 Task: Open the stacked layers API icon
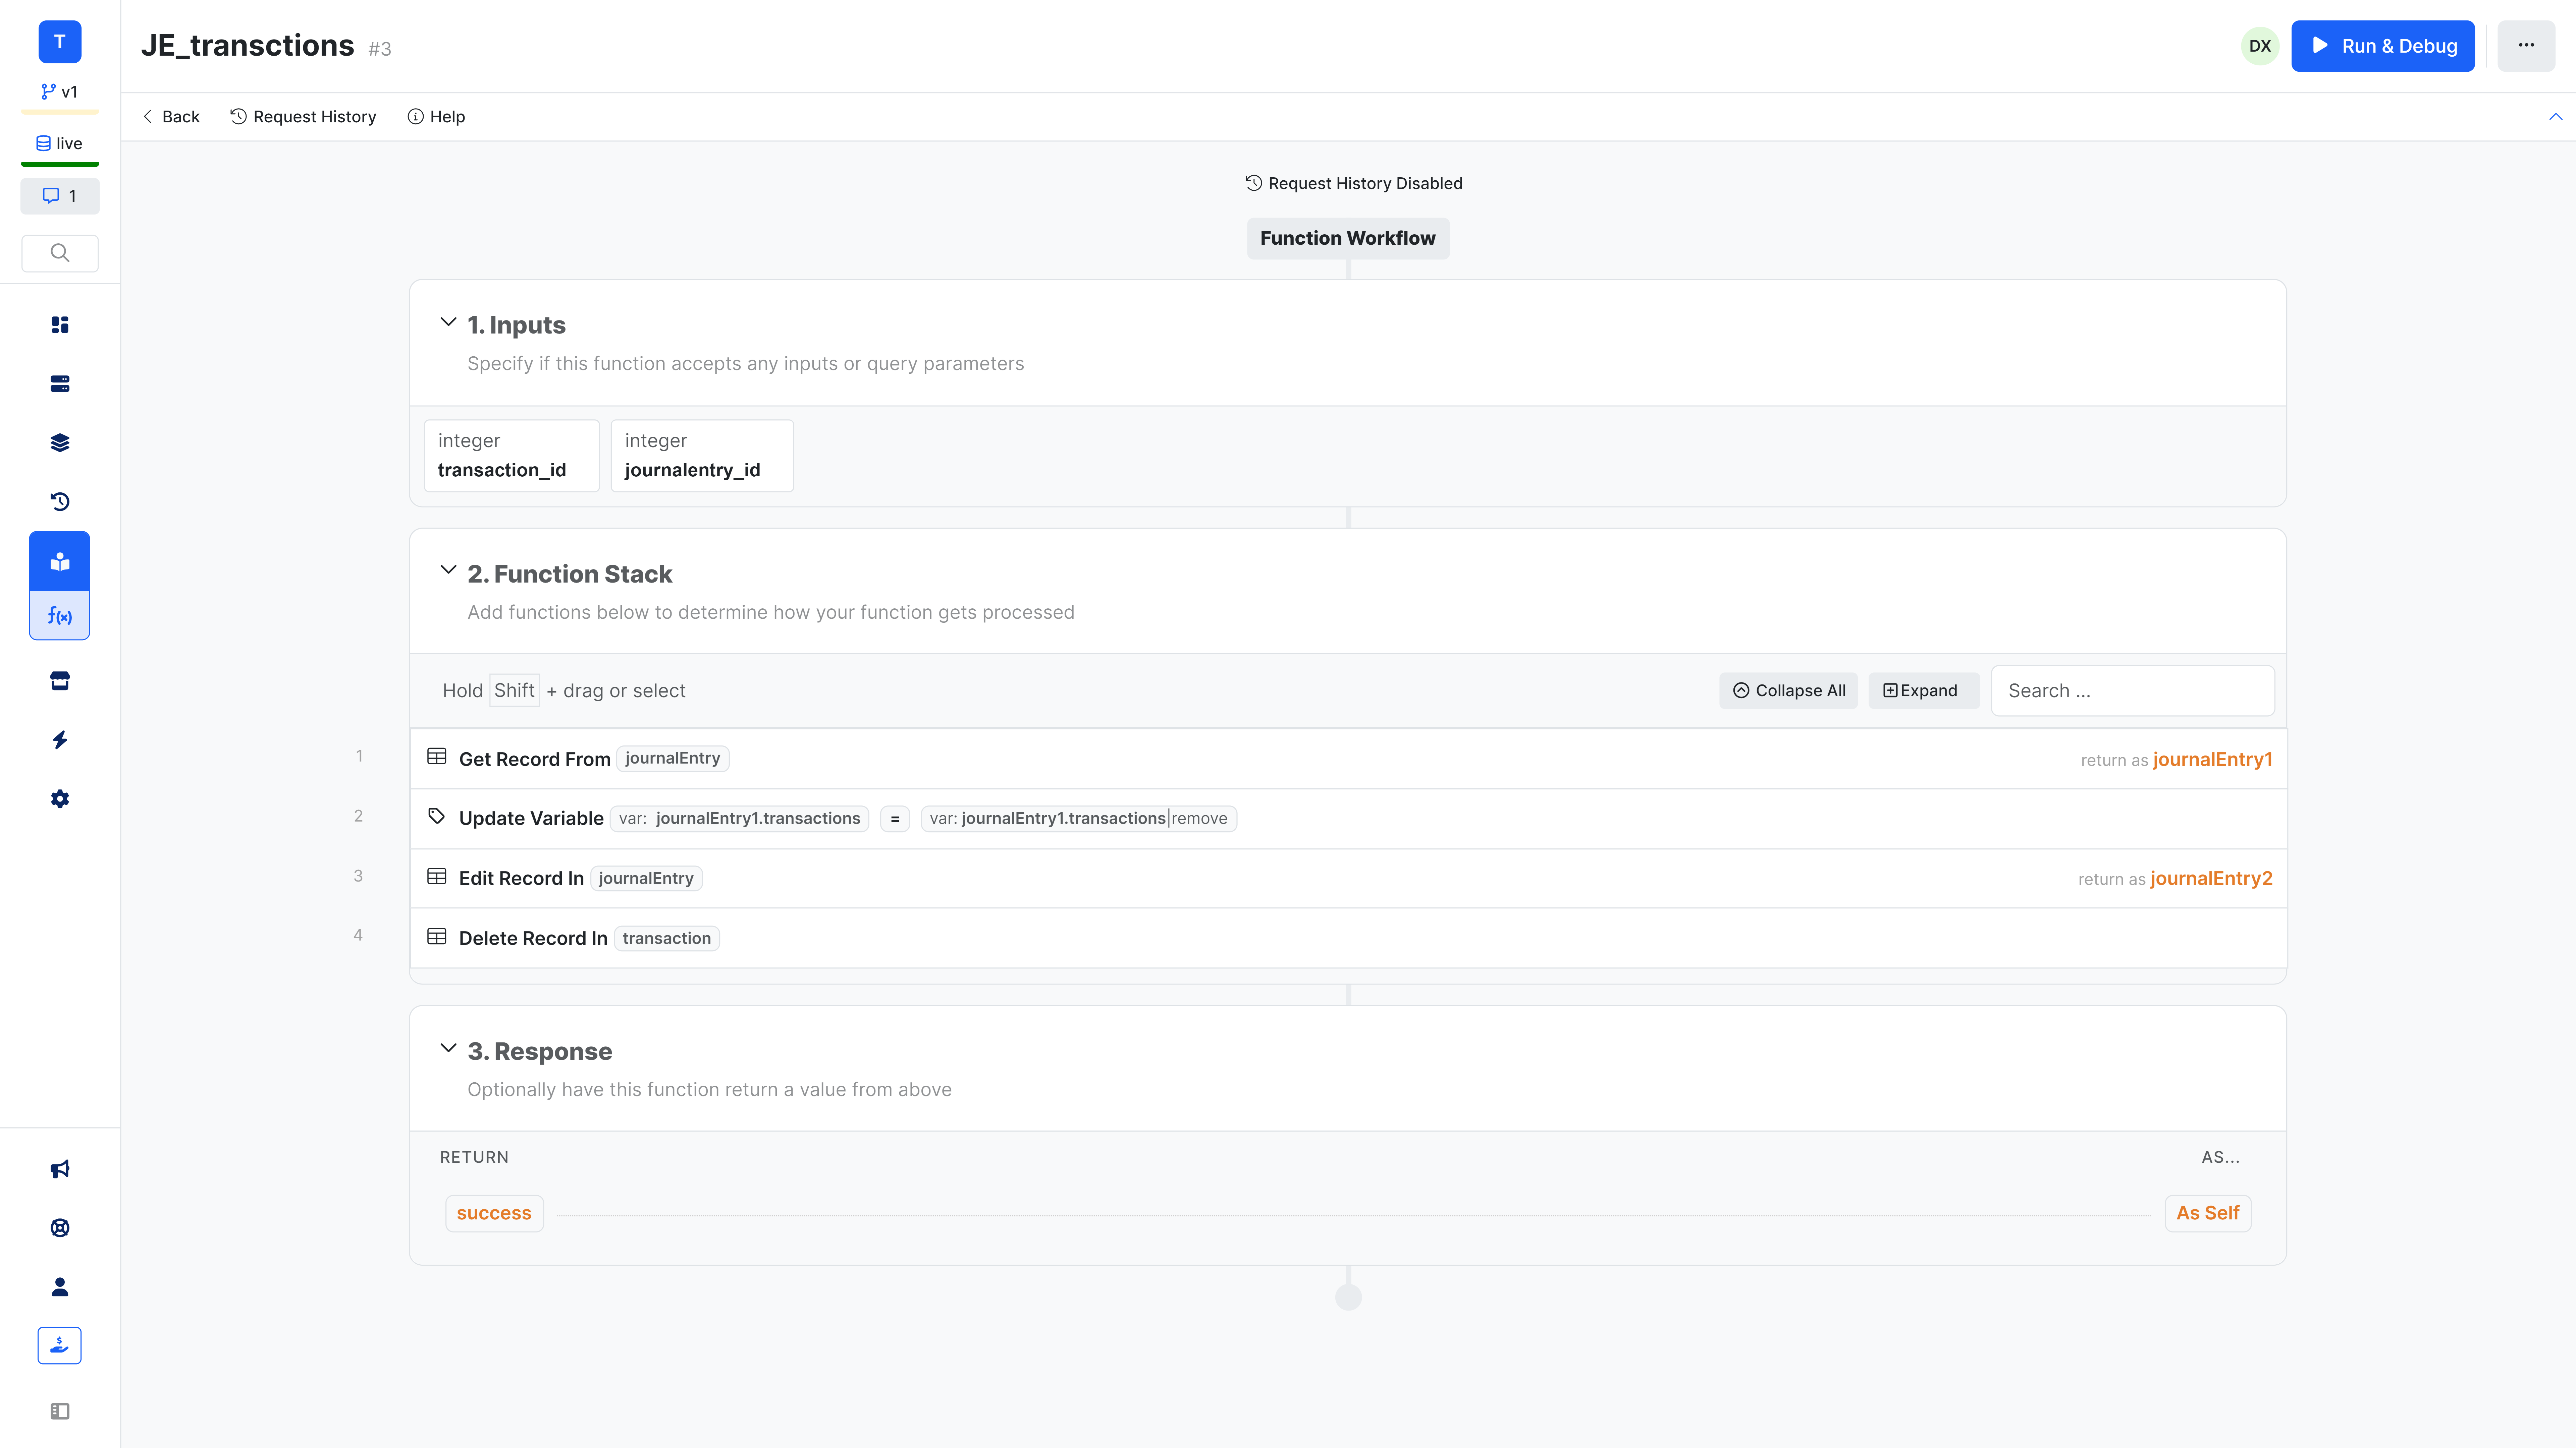(x=60, y=443)
